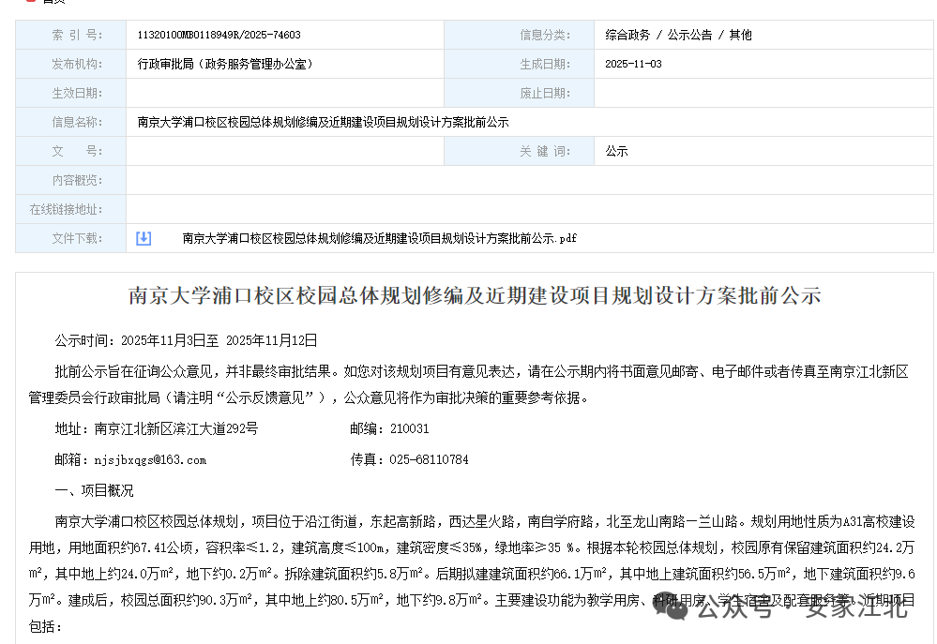Select the 公示公告 classification link
This screenshot has height=644, width=937.
tap(688, 34)
